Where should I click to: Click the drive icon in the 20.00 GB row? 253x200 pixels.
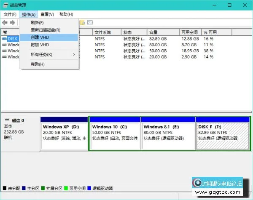coord(4,57)
